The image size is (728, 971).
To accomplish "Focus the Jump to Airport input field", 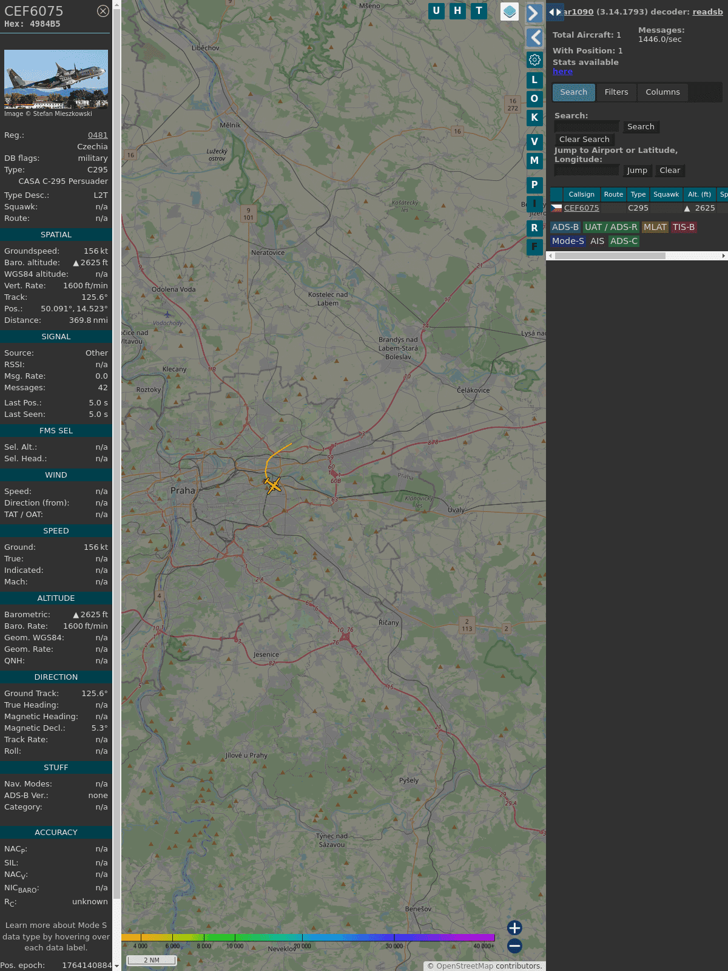I will pyautogui.click(x=587, y=170).
